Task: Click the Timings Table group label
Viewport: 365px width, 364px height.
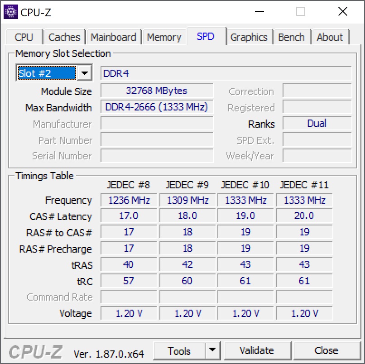Action: pos(45,176)
